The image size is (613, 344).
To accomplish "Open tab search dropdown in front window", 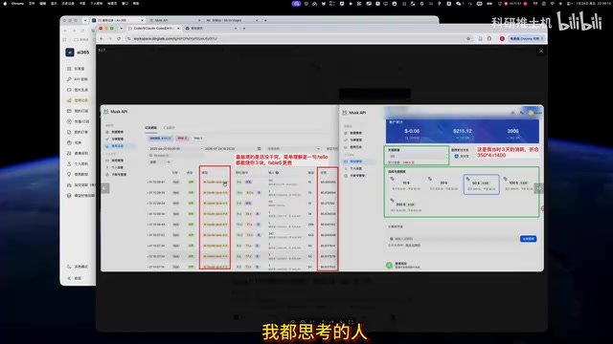I will (x=121, y=29).
